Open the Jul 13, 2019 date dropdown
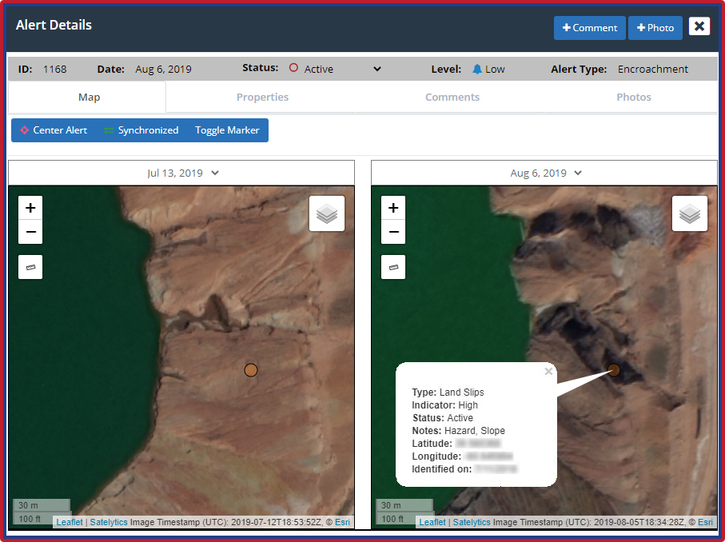The image size is (725, 542). (182, 173)
